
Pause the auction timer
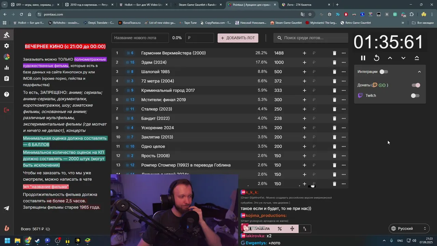[363, 58]
